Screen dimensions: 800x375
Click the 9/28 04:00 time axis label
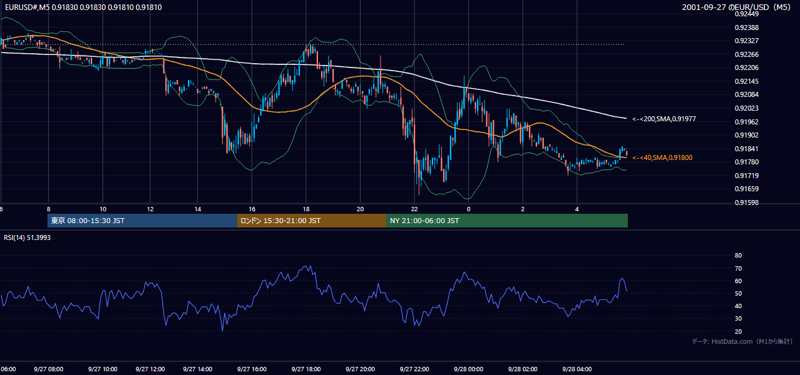click(x=577, y=369)
